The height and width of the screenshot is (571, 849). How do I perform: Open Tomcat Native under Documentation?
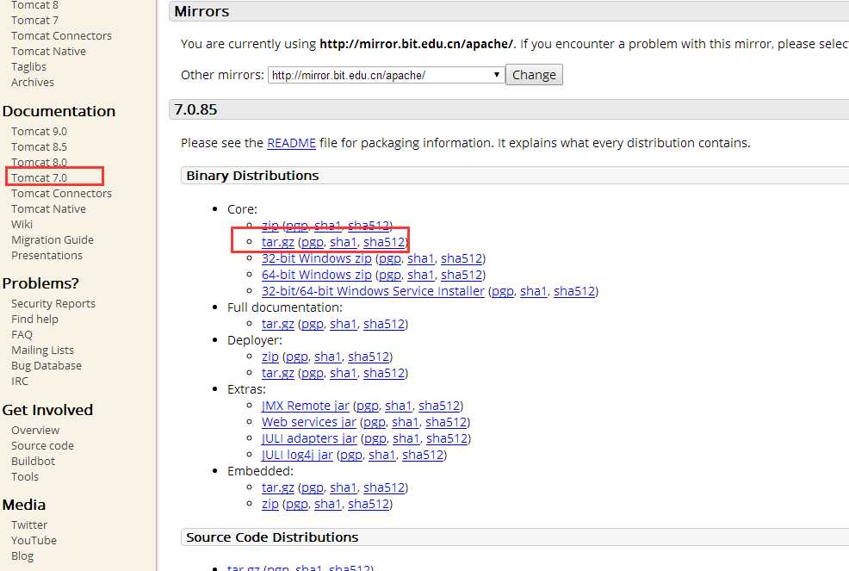48,209
